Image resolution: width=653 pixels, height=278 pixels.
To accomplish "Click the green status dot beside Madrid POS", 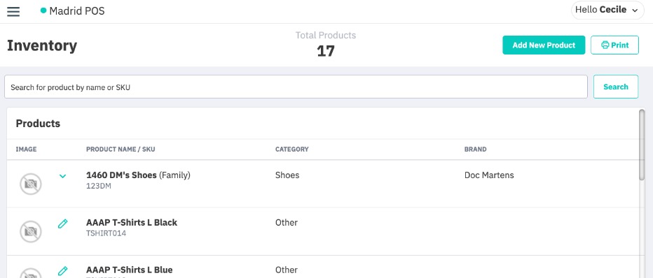I will pyautogui.click(x=43, y=10).
